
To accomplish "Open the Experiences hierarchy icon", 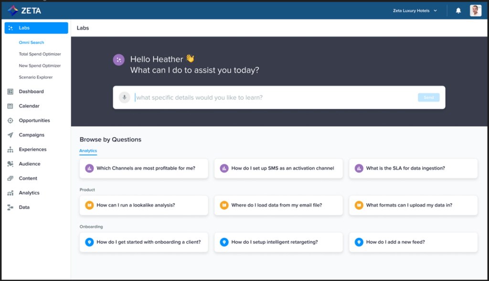I will [11, 150].
